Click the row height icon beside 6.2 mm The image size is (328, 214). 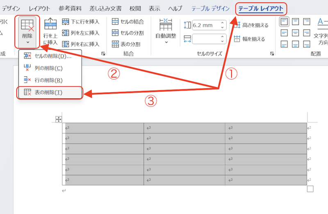click(187, 25)
